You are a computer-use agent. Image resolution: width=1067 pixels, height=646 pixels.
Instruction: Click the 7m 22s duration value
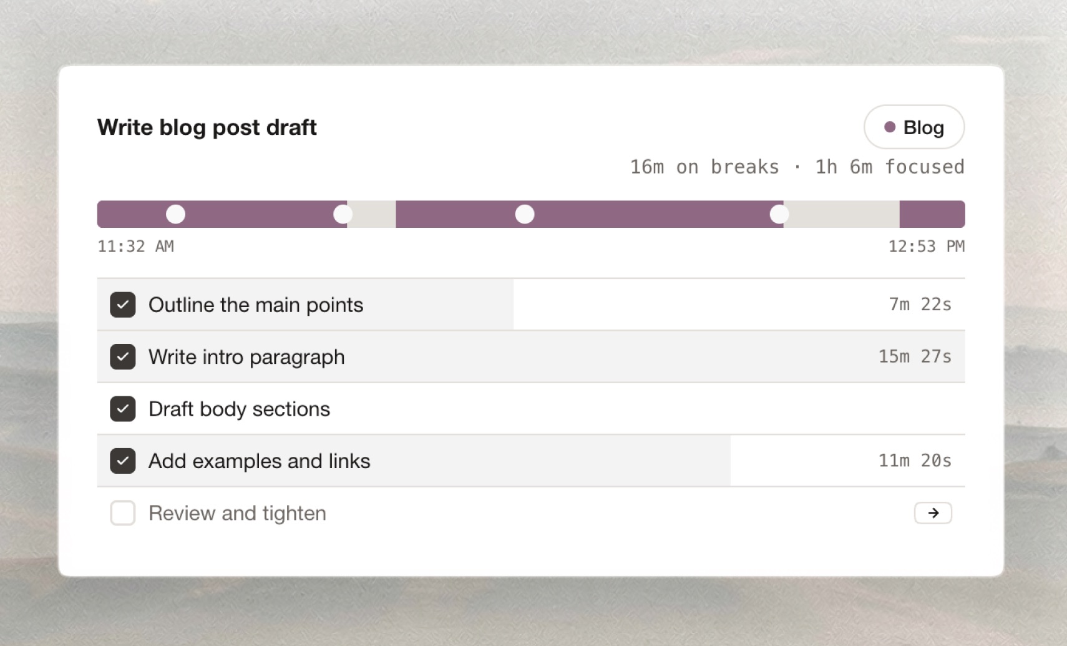pyautogui.click(x=920, y=305)
